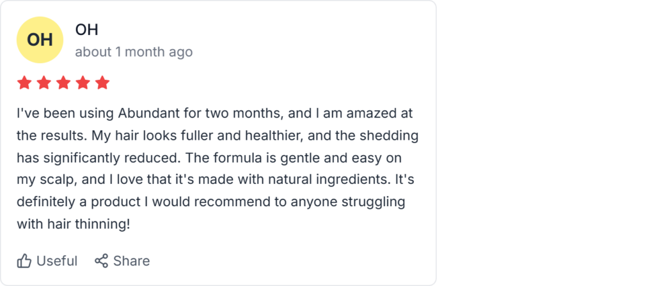Select the third red rating star
The width and height of the screenshot is (655, 286).
click(x=63, y=83)
